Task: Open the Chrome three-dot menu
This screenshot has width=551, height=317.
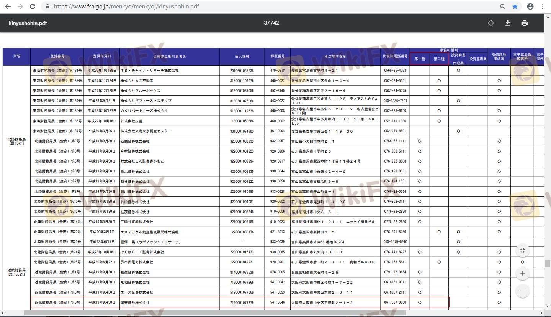Action: point(543,7)
